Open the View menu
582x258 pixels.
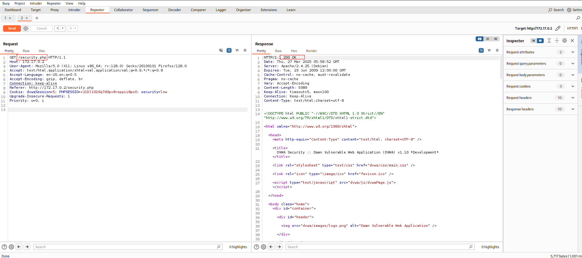69,3
